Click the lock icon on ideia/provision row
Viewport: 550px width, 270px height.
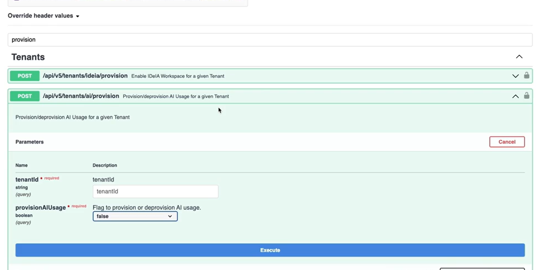[x=526, y=76]
